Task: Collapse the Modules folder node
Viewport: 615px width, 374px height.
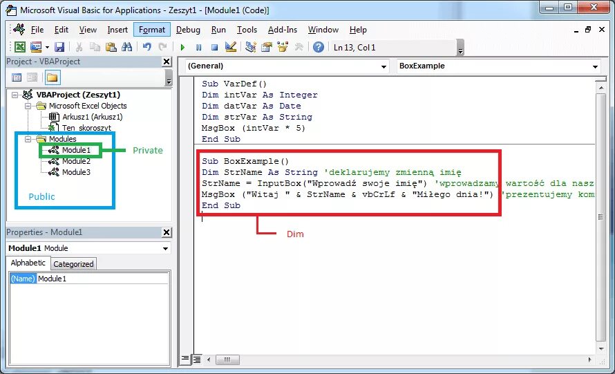Action: pyautogui.click(x=28, y=139)
